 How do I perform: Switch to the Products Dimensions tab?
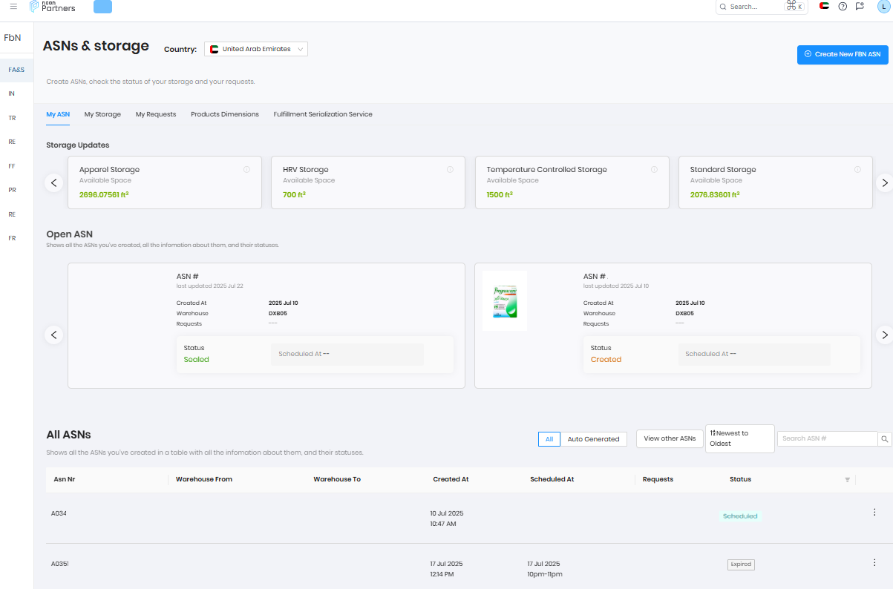[x=225, y=114]
